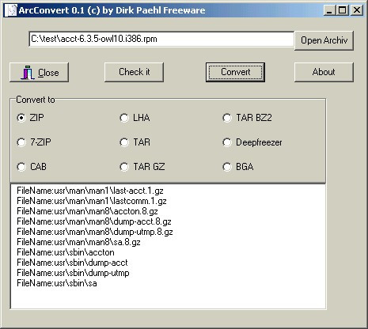The height and width of the screenshot is (329, 368).
Task: Select the TAR GZ radio option
Action: (x=142, y=167)
